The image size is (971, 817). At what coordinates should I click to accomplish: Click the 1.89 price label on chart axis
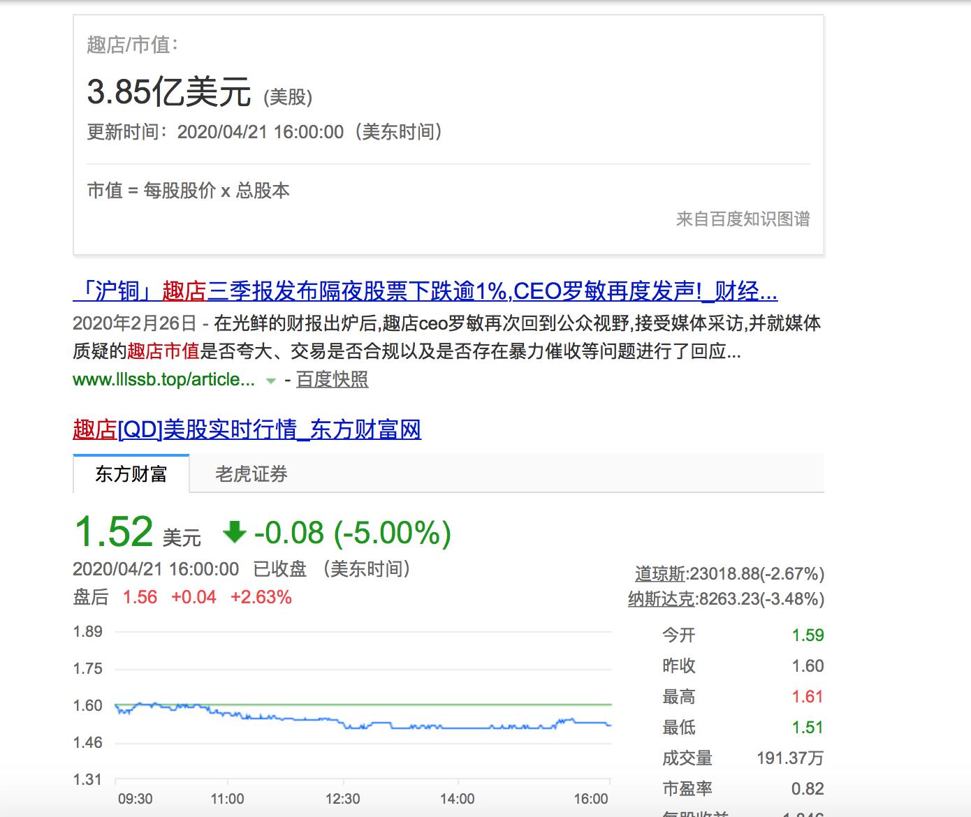(x=88, y=632)
